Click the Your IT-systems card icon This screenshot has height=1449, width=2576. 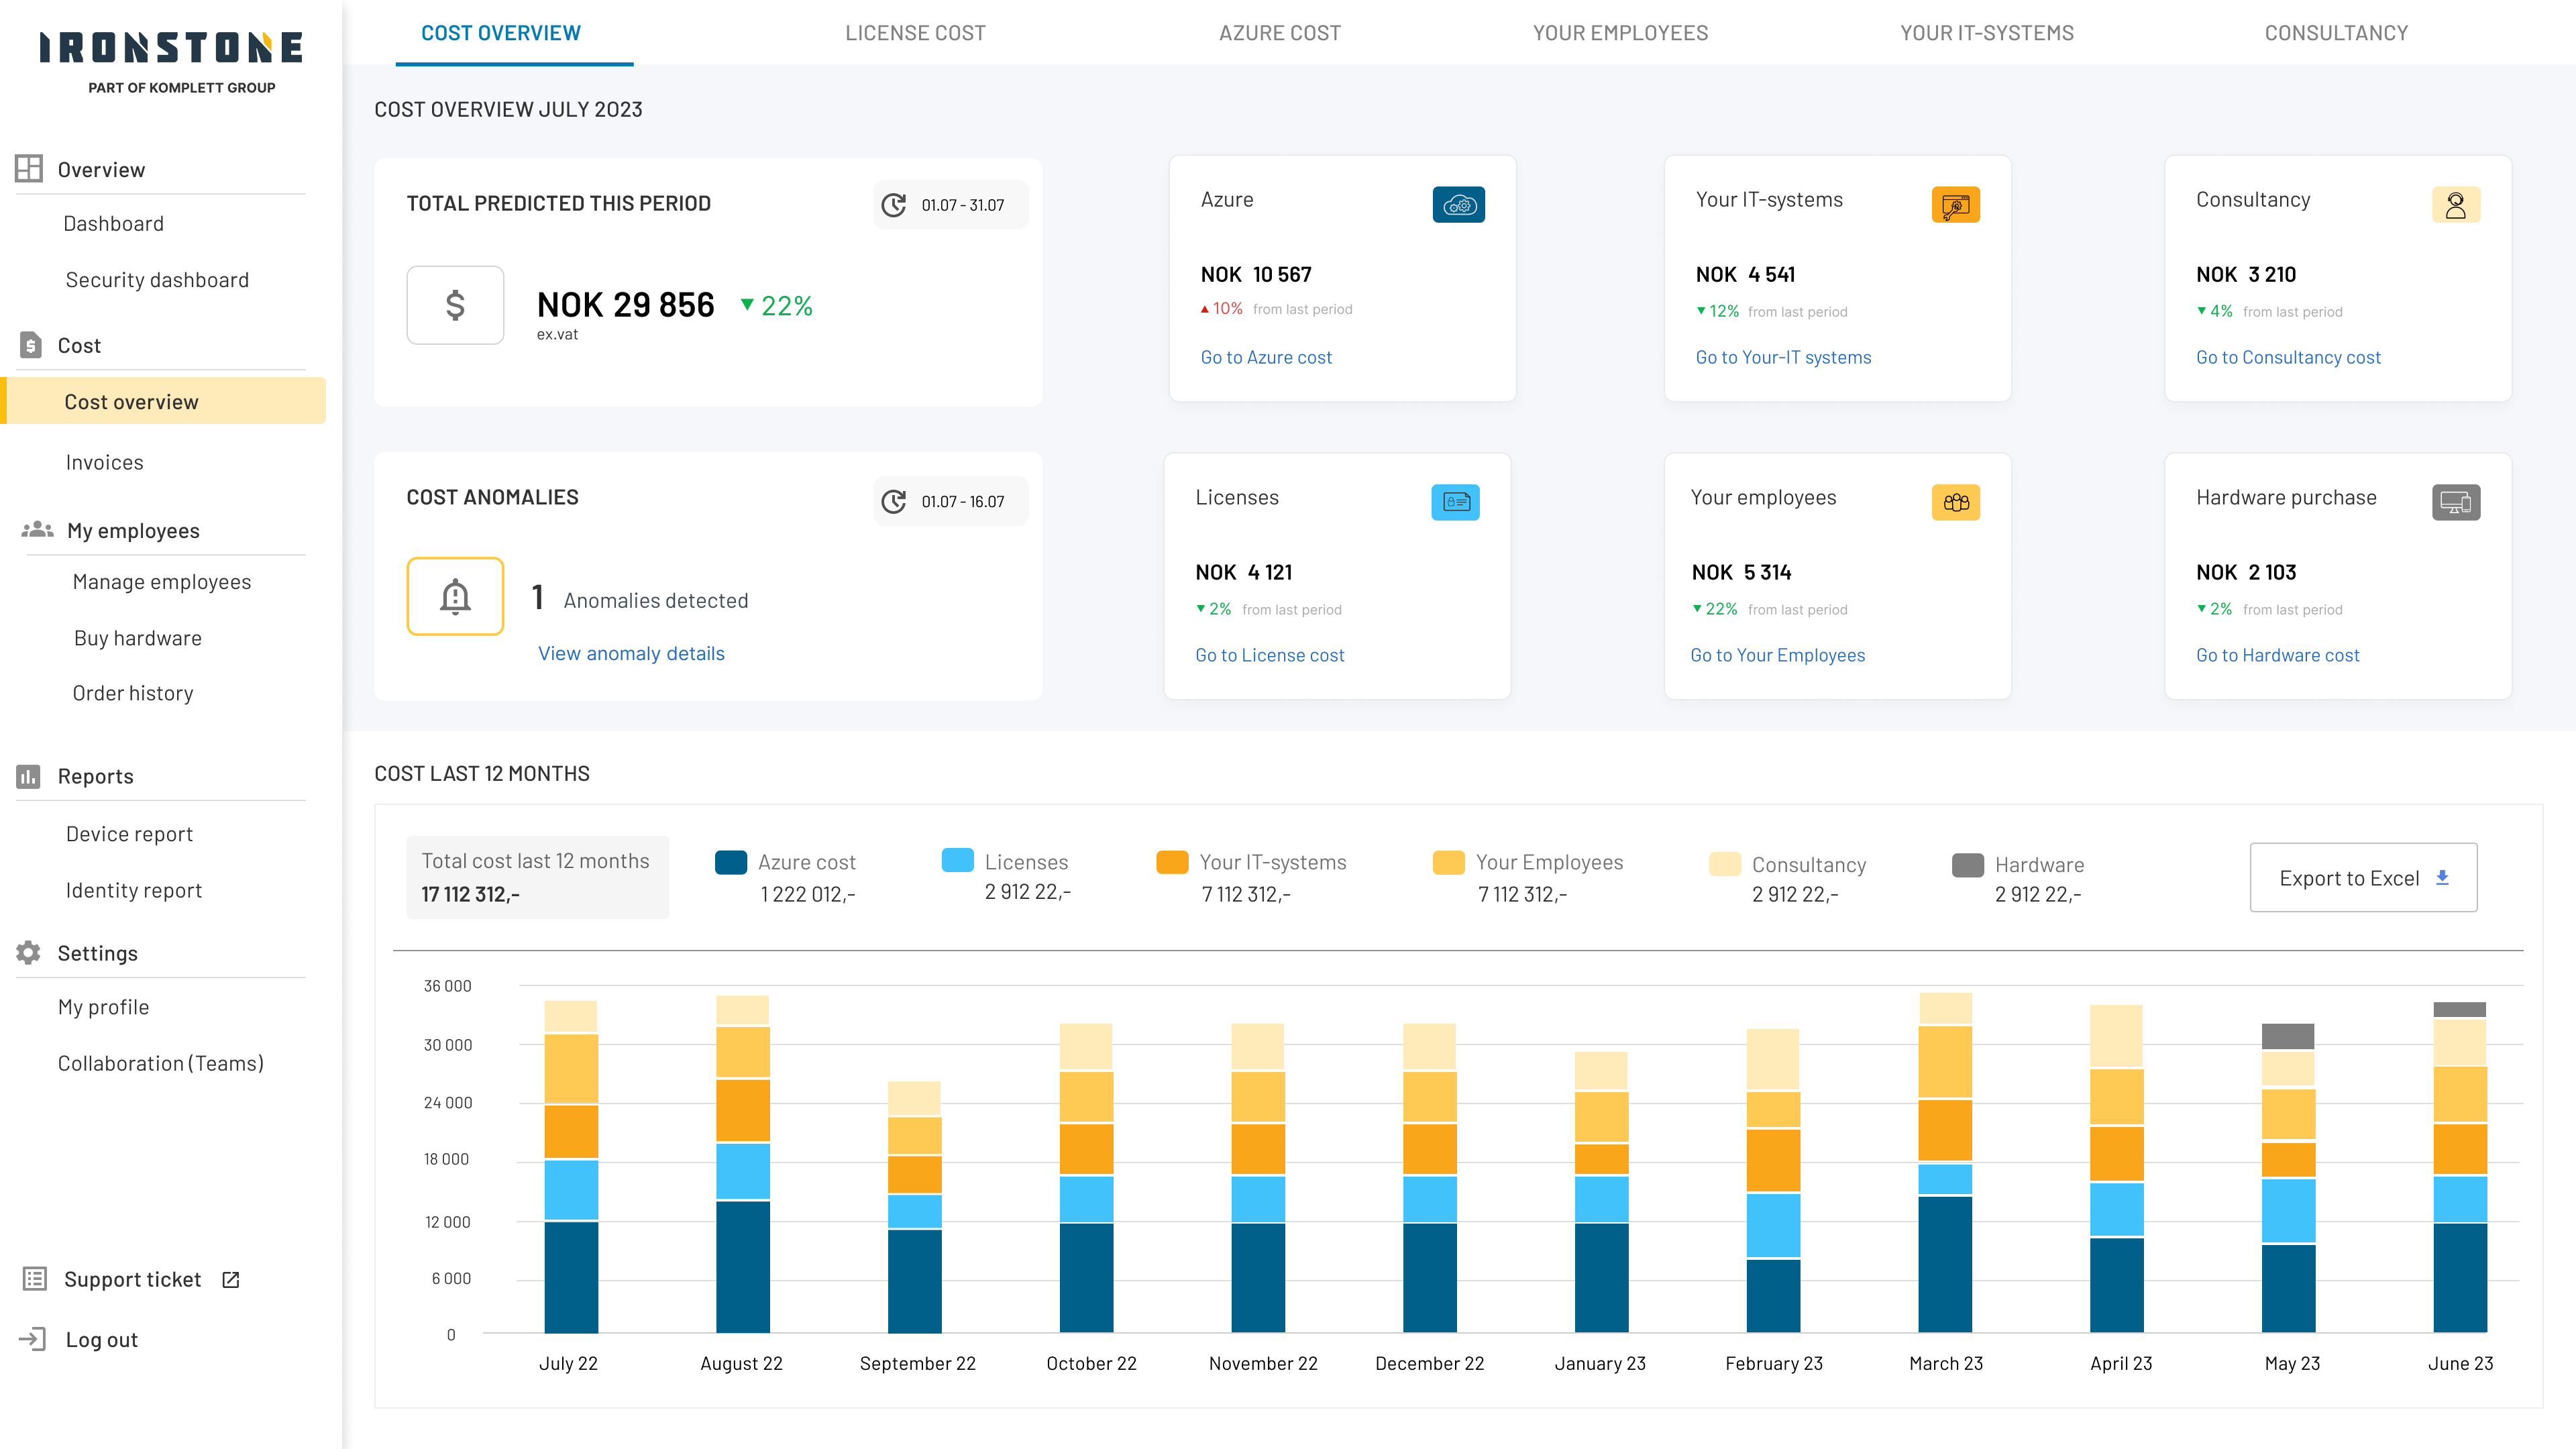(1955, 205)
